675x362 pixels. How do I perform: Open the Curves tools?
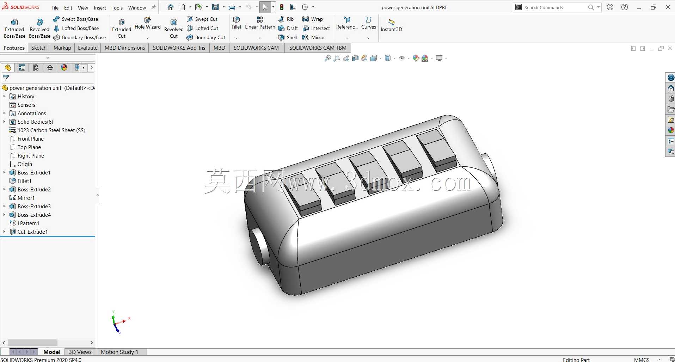(x=368, y=23)
